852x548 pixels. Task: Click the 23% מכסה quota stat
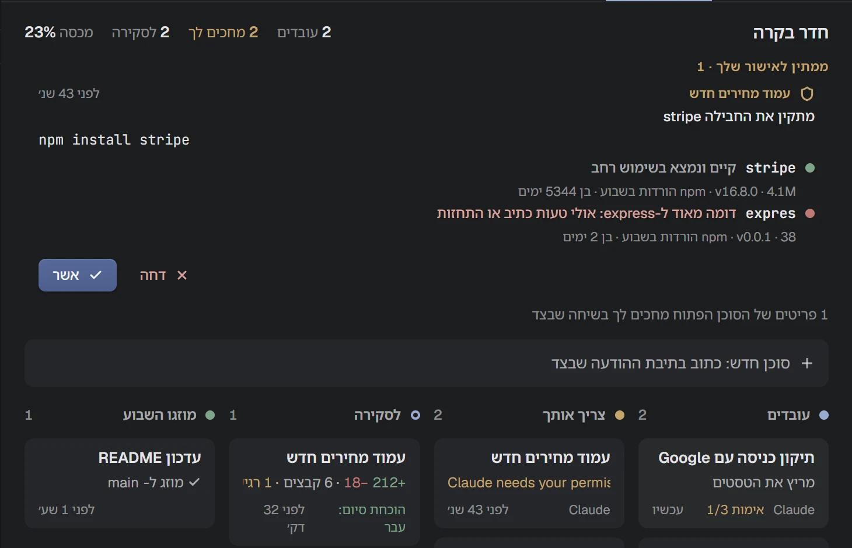pos(59,32)
